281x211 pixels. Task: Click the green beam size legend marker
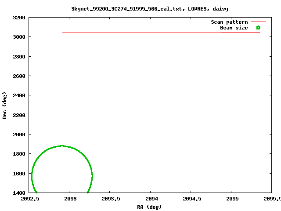tap(258, 28)
